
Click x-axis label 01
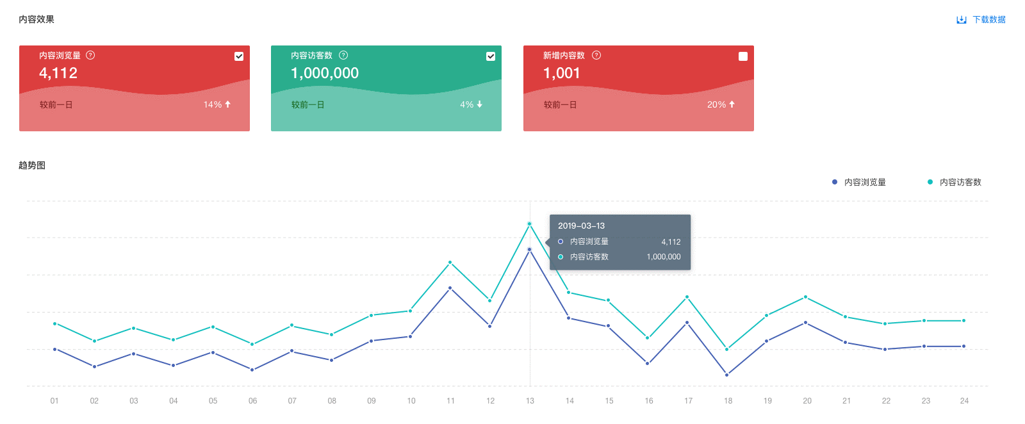click(x=54, y=401)
